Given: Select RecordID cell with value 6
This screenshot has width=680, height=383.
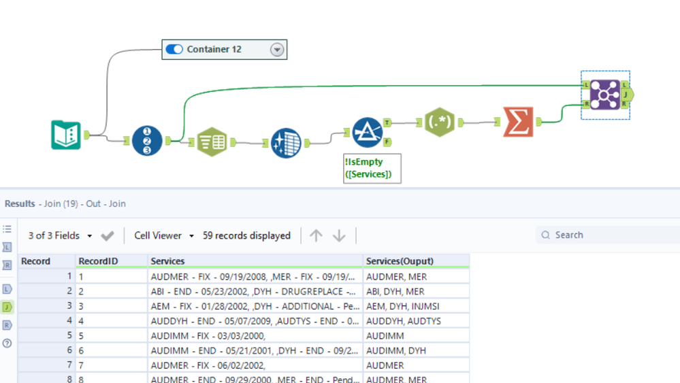Looking at the screenshot, I should [112, 350].
